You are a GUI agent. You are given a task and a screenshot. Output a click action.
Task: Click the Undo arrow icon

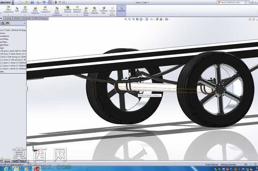pos(44,2)
